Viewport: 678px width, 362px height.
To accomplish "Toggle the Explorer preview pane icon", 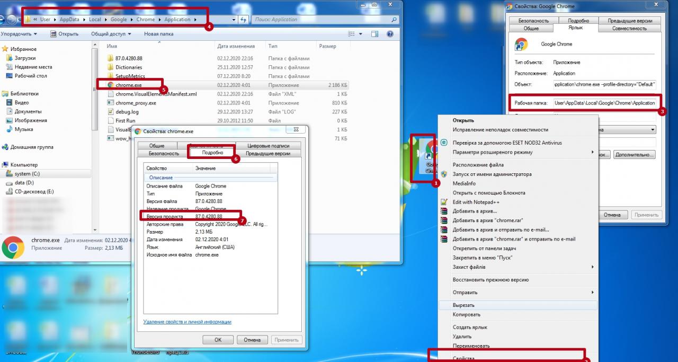I will click(374, 34).
